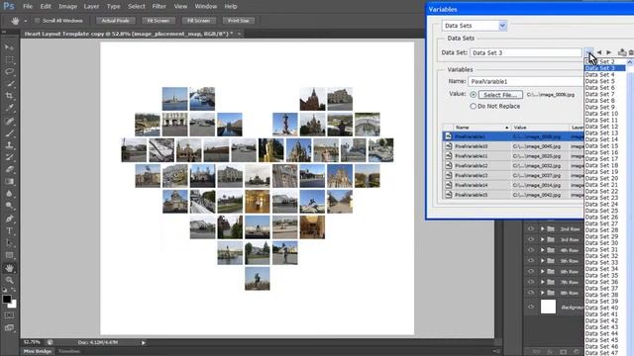
Task: Click the Print Size button
Action: click(239, 21)
